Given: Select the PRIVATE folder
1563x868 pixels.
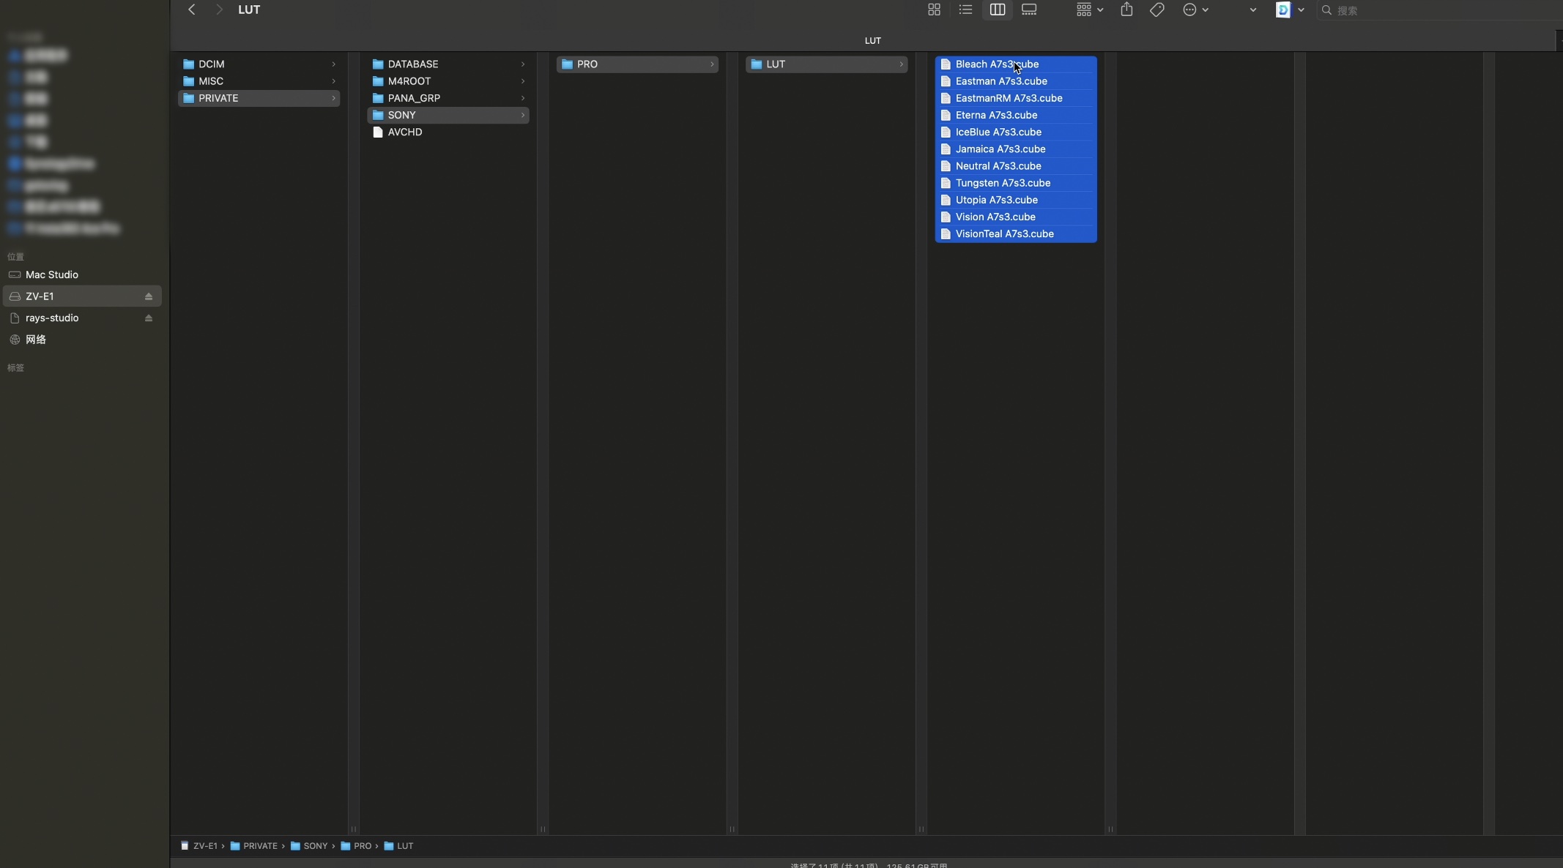Looking at the screenshot, I should pyautogui.click(x=259, y=98).
